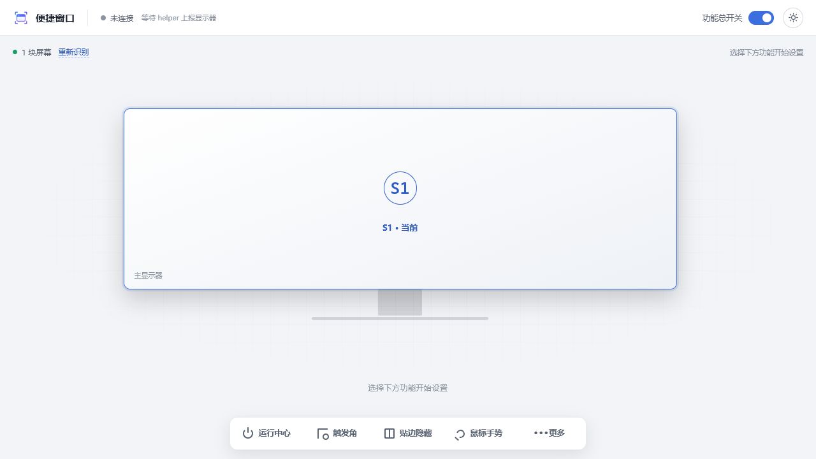This screenshot has height=459, width=816.
Task: Click the 重新识别 link
Action: click(73, 52)
